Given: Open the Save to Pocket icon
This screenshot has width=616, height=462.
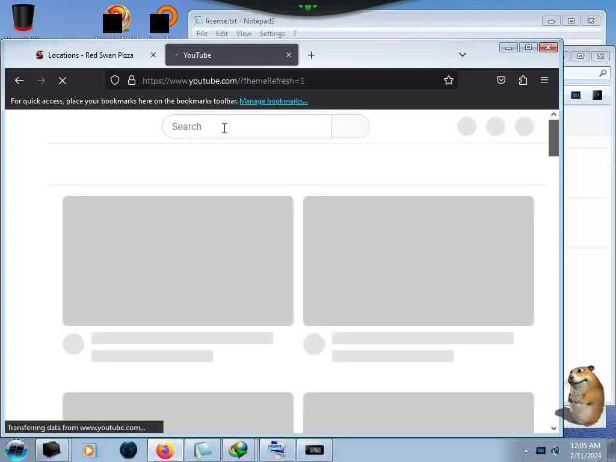Looking at the screenshot, I should click(501, 80).
